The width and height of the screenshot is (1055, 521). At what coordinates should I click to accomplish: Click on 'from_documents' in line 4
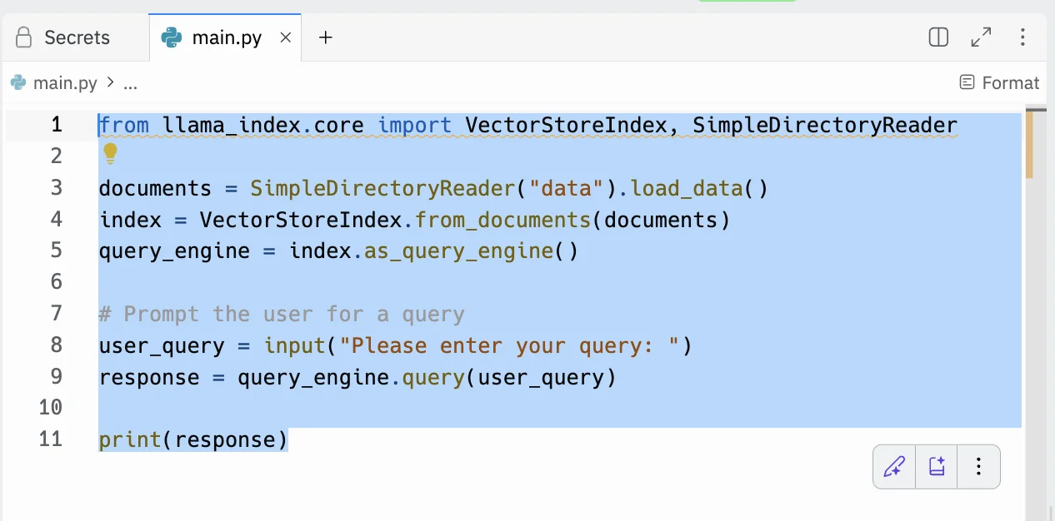click(502, 221)
